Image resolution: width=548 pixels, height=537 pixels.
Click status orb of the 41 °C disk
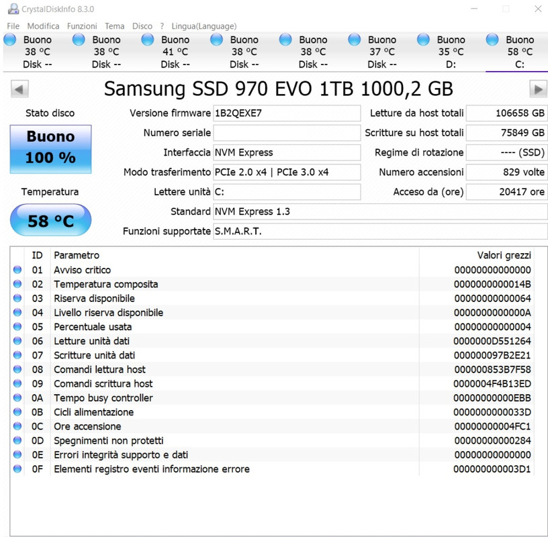point(148,40)
